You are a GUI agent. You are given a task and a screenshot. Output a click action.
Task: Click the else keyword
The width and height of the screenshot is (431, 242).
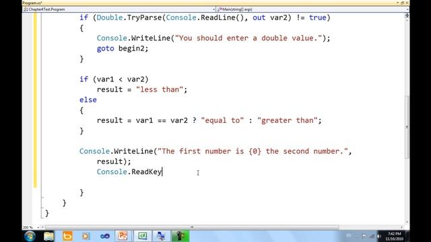tap(88, 100)
